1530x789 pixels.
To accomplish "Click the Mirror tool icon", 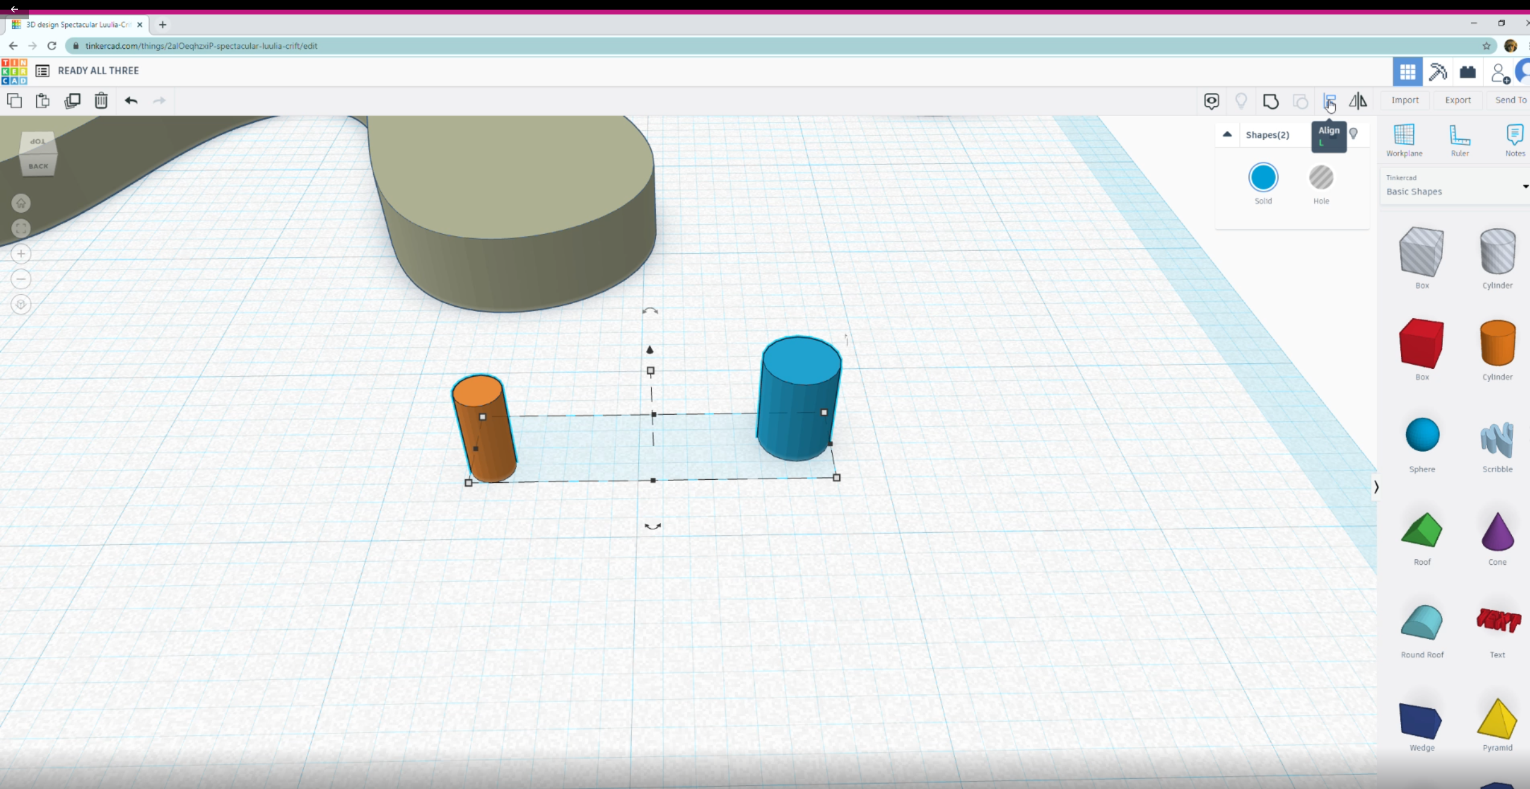I will point(1358,101).
